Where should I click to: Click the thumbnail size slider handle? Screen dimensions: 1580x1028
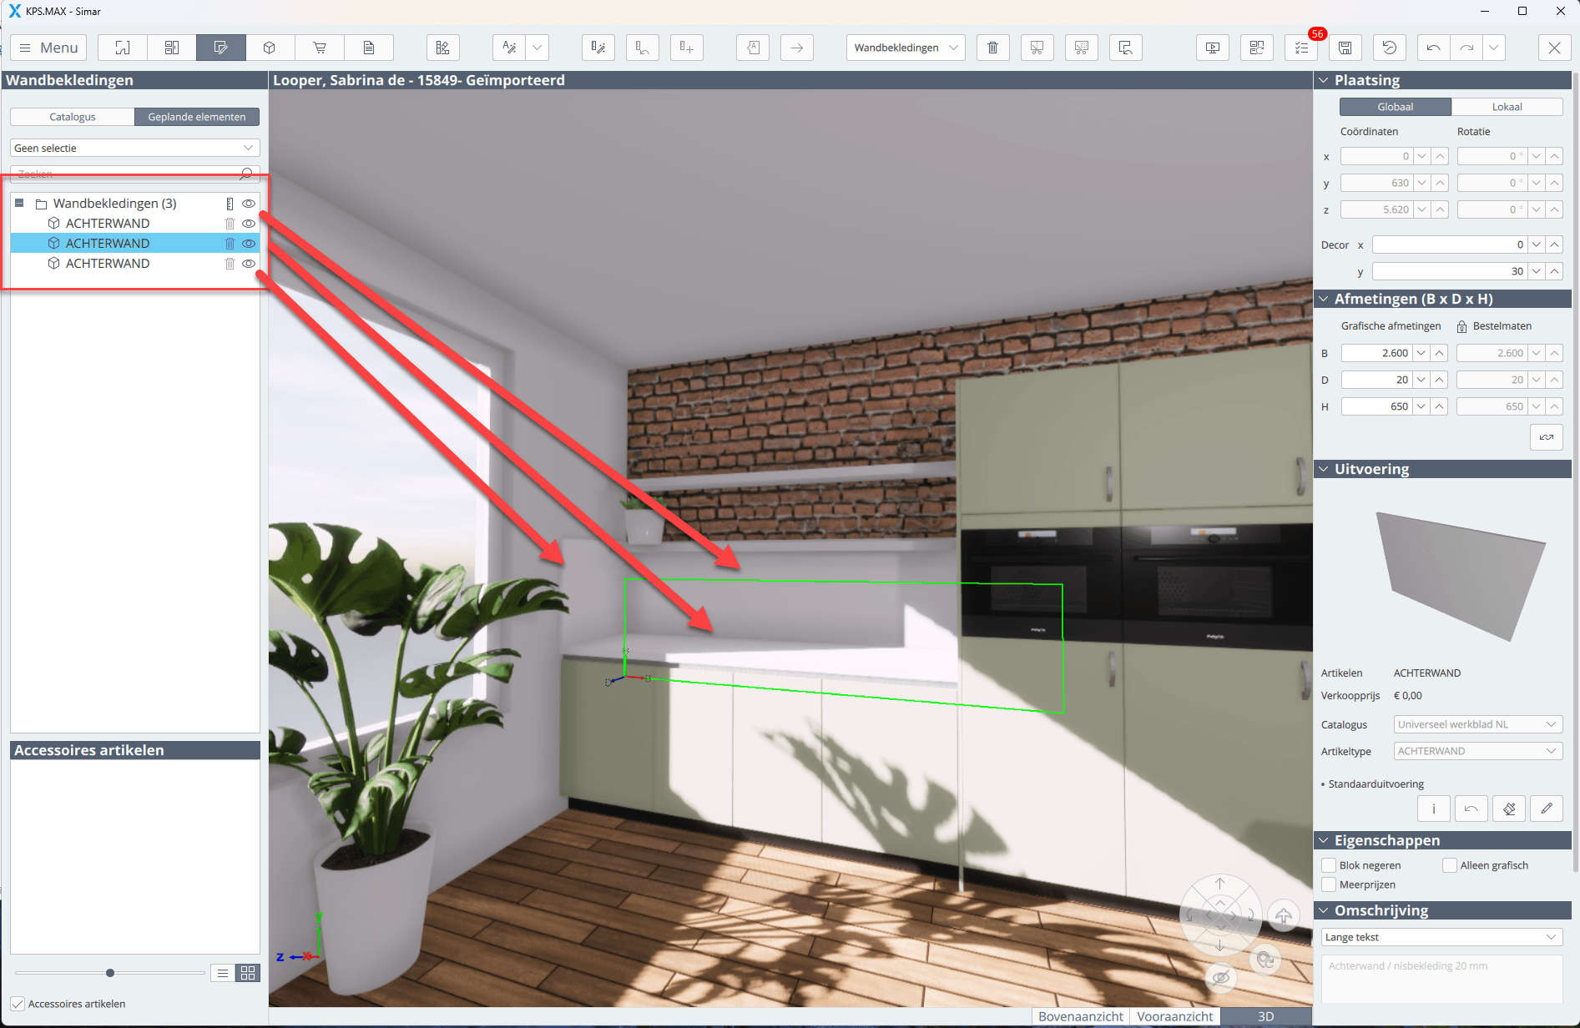(x=110, y=973)
